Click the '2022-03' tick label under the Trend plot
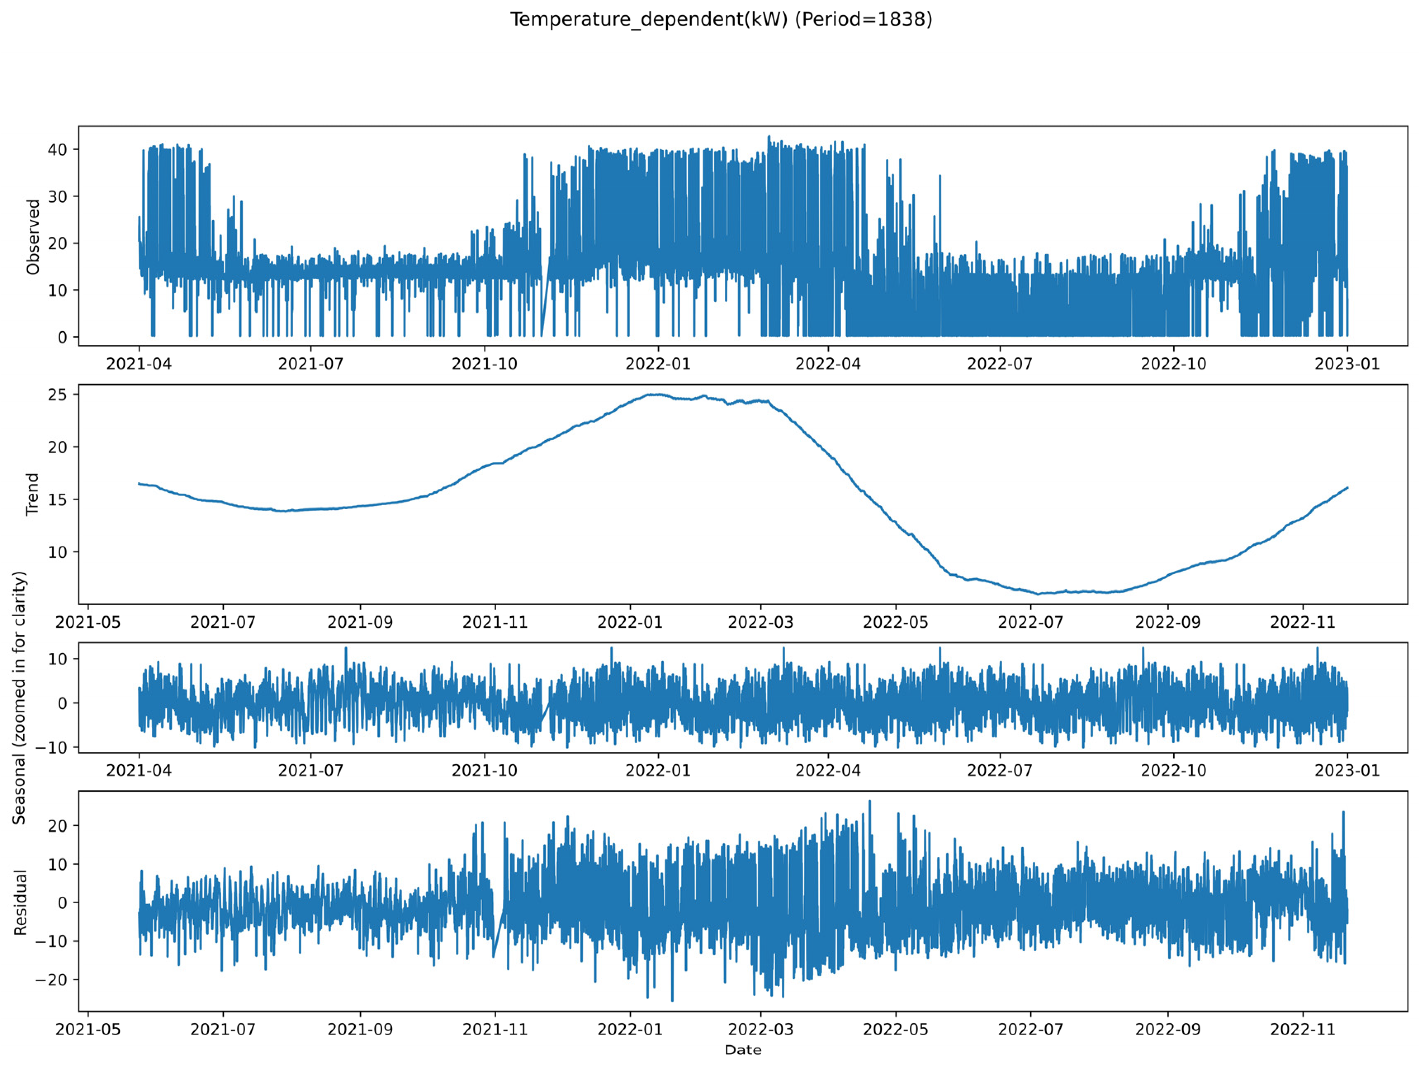Image resolution: width=1420 pixels, height=1065 pixels. [x=760, y=622]
